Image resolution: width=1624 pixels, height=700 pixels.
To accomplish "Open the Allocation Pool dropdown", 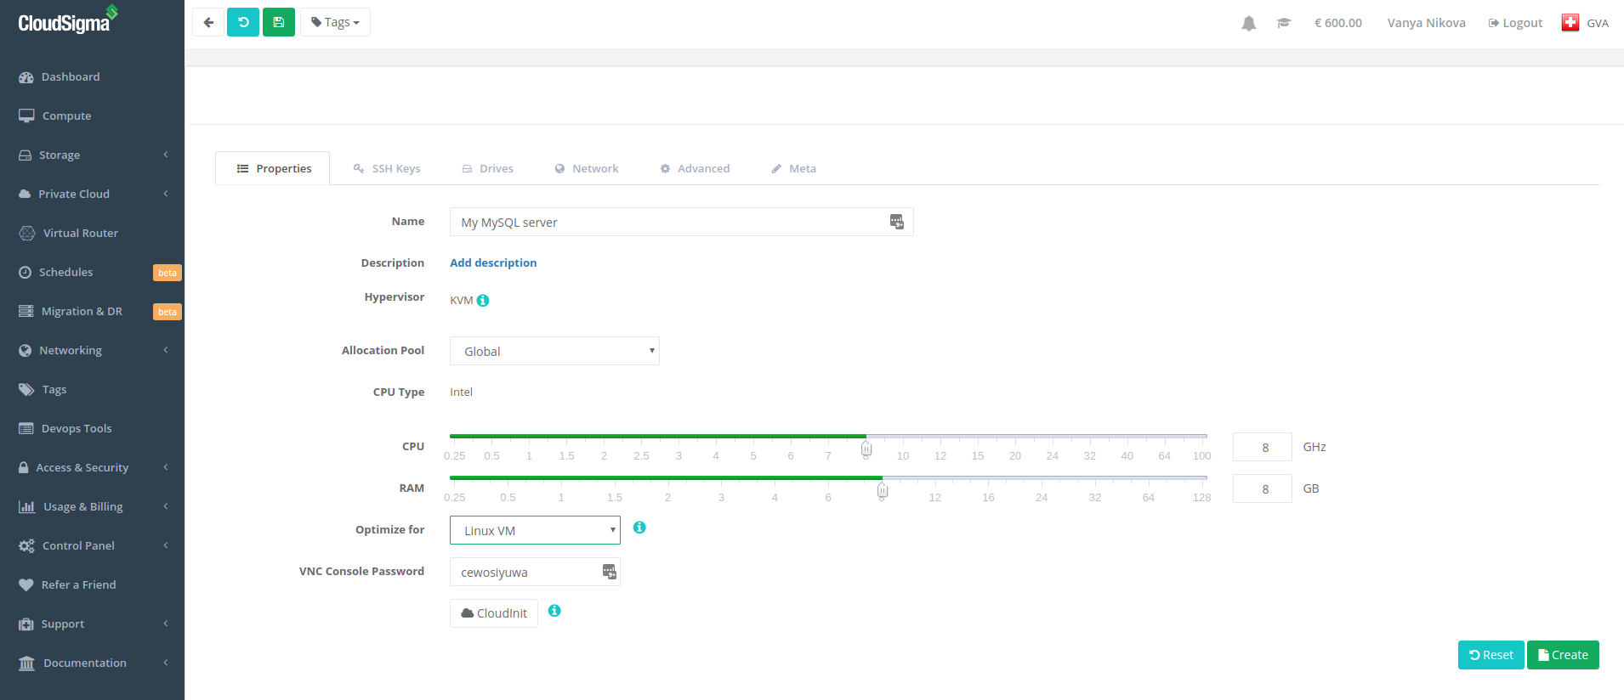I will click(554, 351).
